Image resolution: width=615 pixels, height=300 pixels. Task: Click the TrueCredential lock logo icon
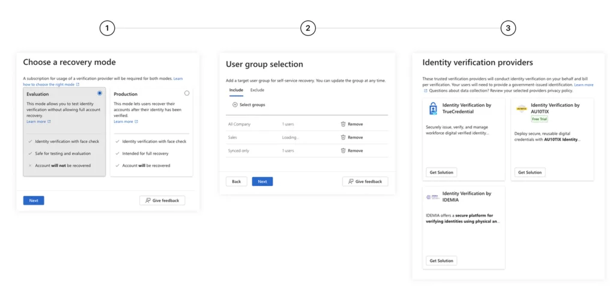(x=433, y=109)
